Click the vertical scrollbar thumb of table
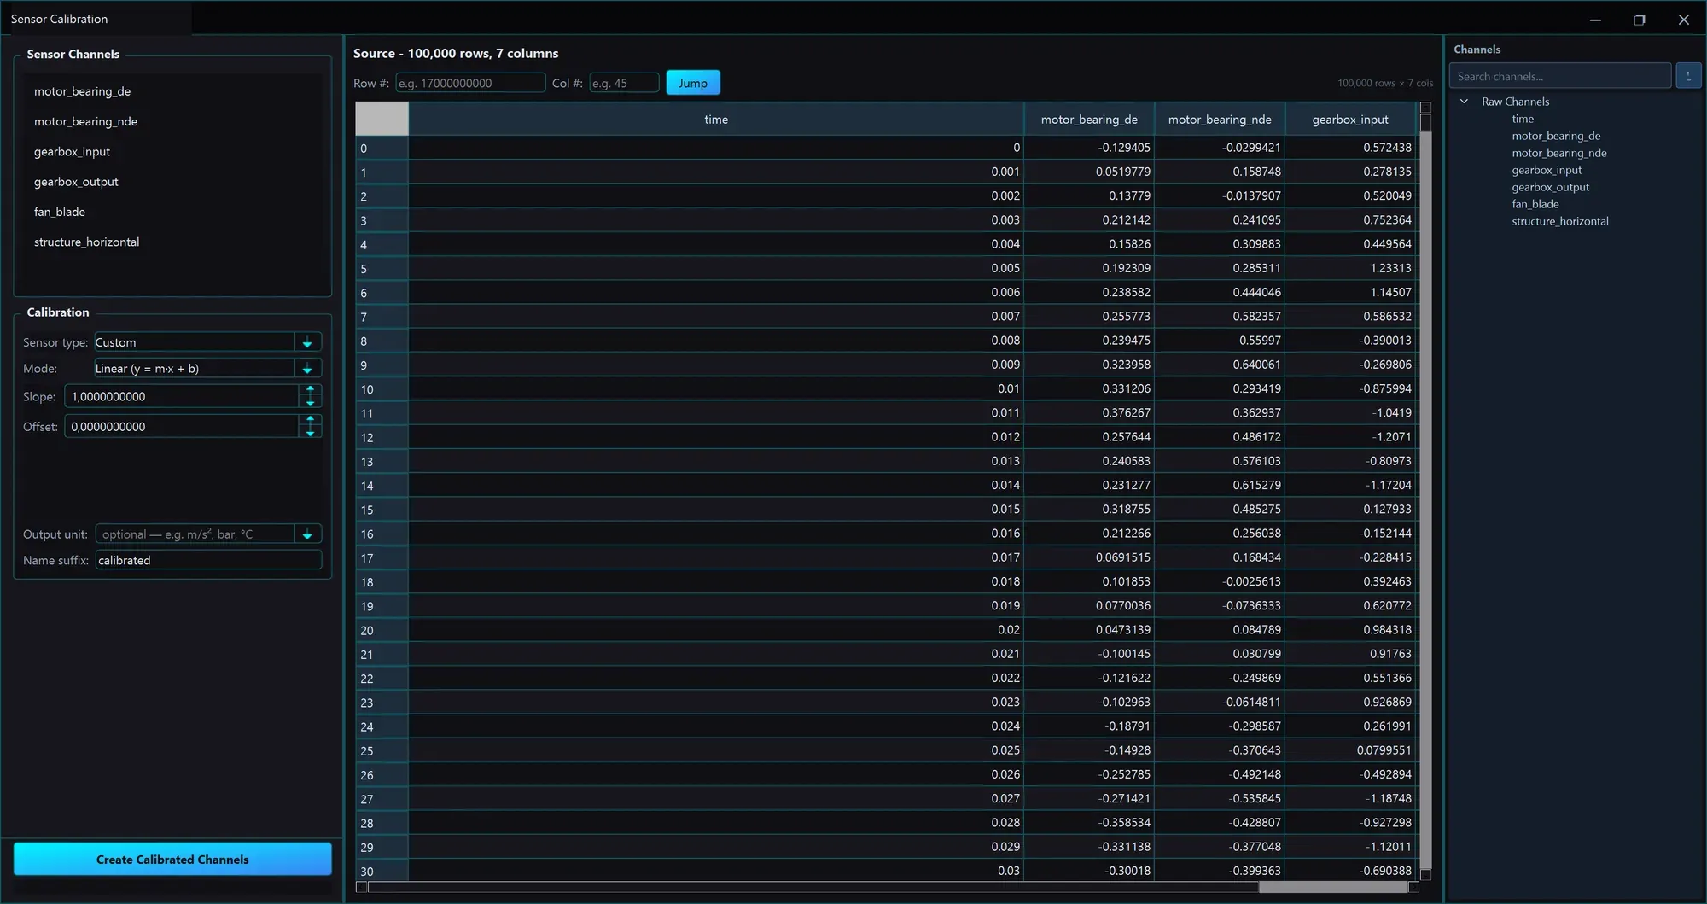1707x904 pixels. [1425, 123]
